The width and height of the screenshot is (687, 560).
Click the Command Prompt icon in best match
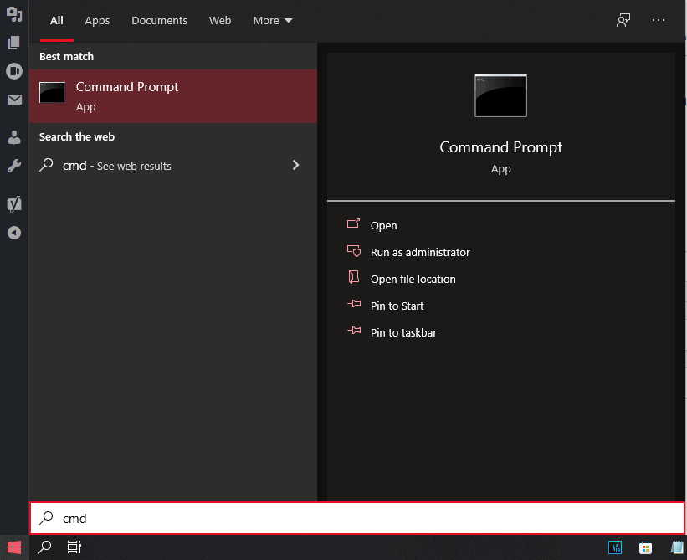pyautogui.click(x=52, y=92)
